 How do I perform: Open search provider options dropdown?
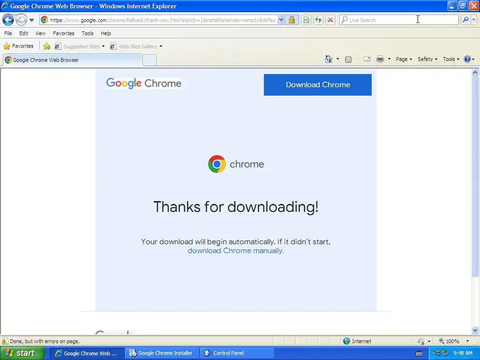[473, 20]
